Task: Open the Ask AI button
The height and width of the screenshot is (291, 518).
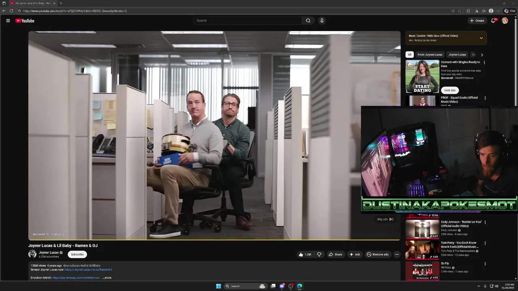Action: tap(355, 254)
